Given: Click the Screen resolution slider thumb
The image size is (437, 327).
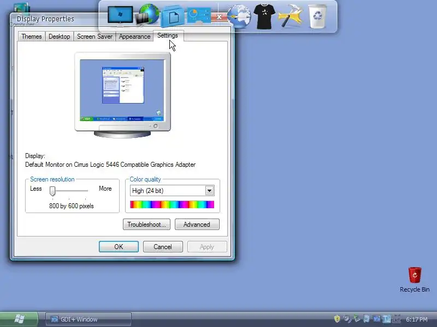Looking at the screenshot, I should click(x=52, y=191).
